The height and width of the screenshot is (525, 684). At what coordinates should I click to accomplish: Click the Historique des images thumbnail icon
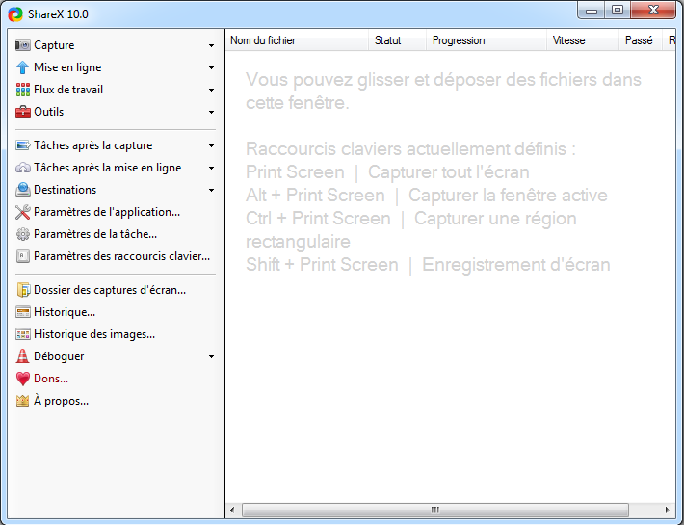(23, 334)
